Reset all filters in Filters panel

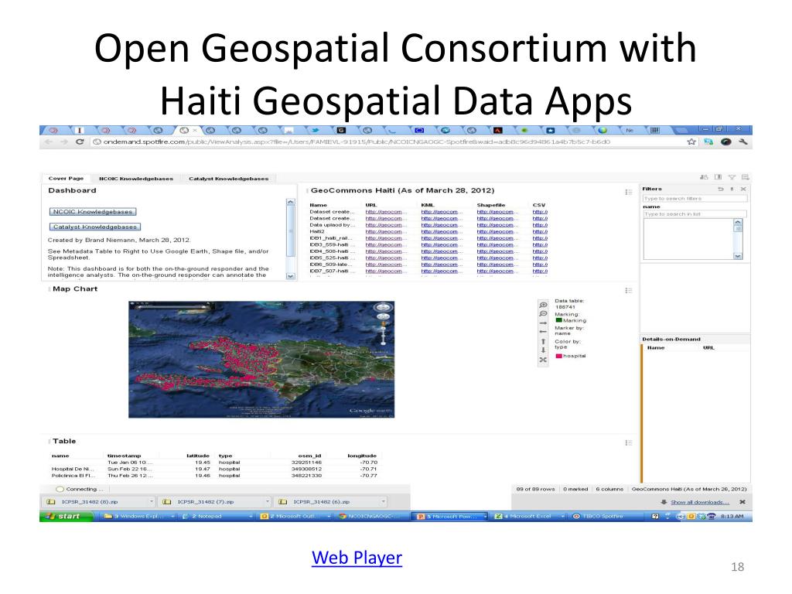pos(721,189)
